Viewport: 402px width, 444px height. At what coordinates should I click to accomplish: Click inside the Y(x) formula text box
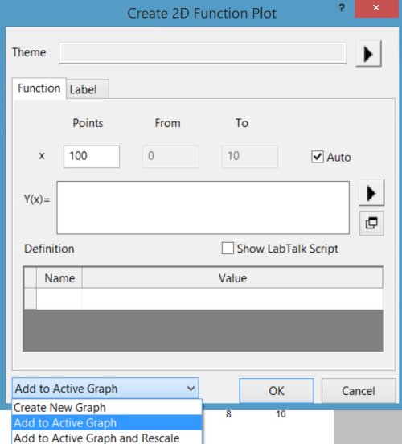point(203,208)
